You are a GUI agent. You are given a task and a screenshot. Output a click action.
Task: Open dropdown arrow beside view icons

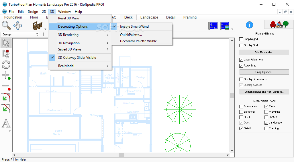pos(232,29)
